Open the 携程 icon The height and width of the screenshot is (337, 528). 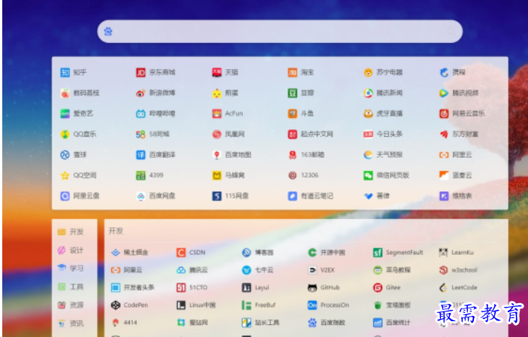(x=444, y=72)
